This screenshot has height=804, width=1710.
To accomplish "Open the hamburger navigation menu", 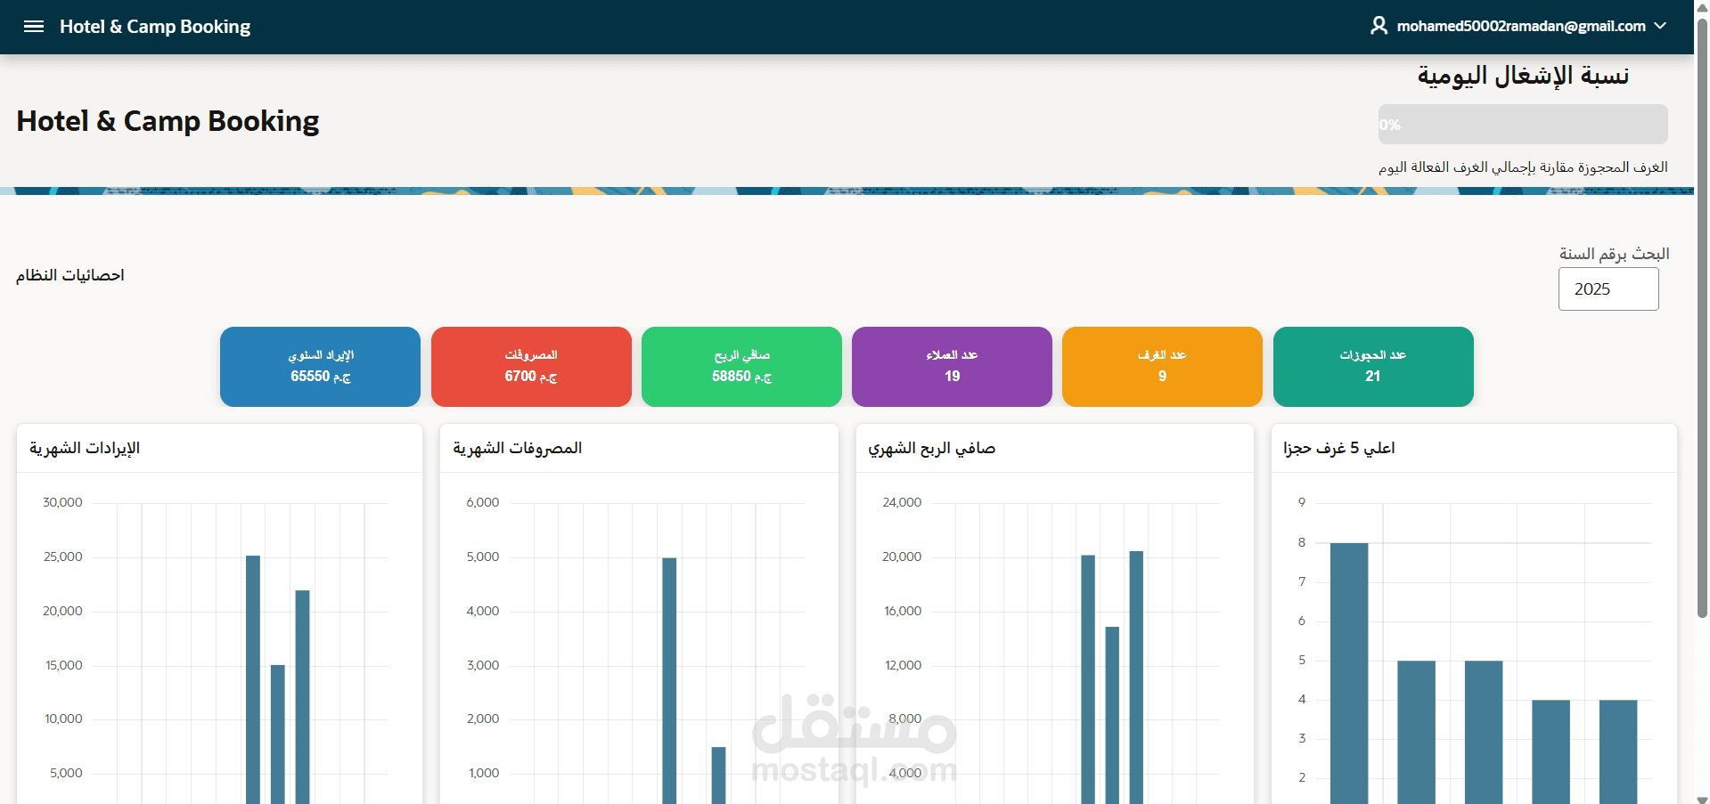I will 34,27.
